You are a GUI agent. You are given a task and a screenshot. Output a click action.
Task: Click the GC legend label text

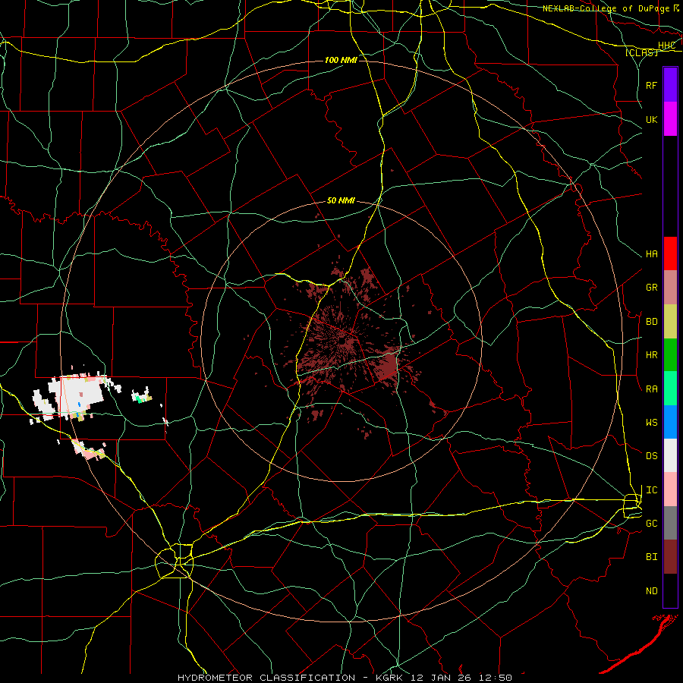(652, 524)
